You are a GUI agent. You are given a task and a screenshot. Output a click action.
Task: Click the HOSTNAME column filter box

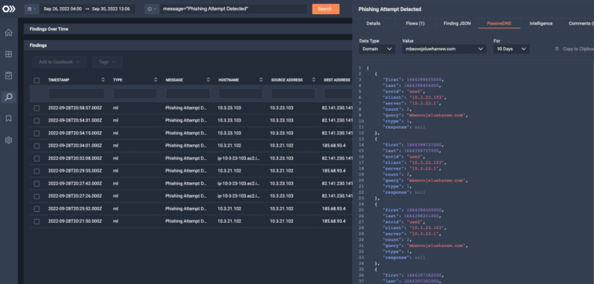coord(240,93)
